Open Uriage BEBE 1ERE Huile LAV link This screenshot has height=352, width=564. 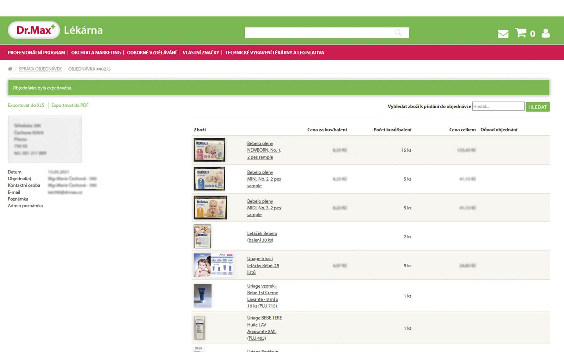coord(264,328)
